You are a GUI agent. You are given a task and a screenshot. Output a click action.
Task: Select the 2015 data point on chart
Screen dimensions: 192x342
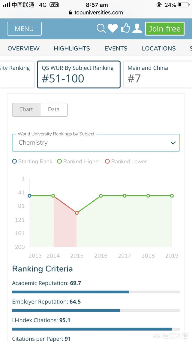pos(76,213)
